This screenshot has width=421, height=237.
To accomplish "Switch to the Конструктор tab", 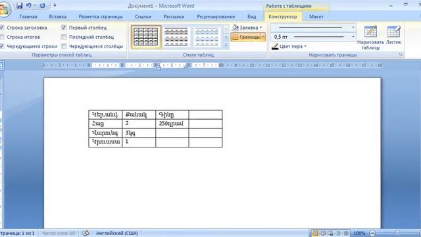I will pyautogui.click(x=283, y=16).
